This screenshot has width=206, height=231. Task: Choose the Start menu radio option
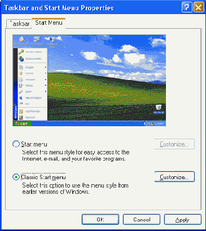pyautogui.click(x=16, y=144)
